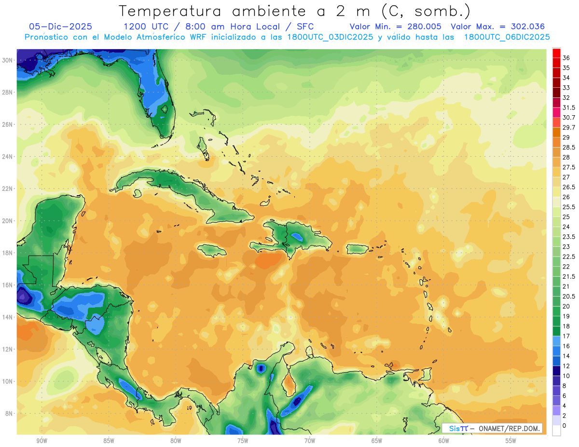The width and height of the screenshot is (579, 447).
Task: Click the legend value 36
Action: coord(566,58)
